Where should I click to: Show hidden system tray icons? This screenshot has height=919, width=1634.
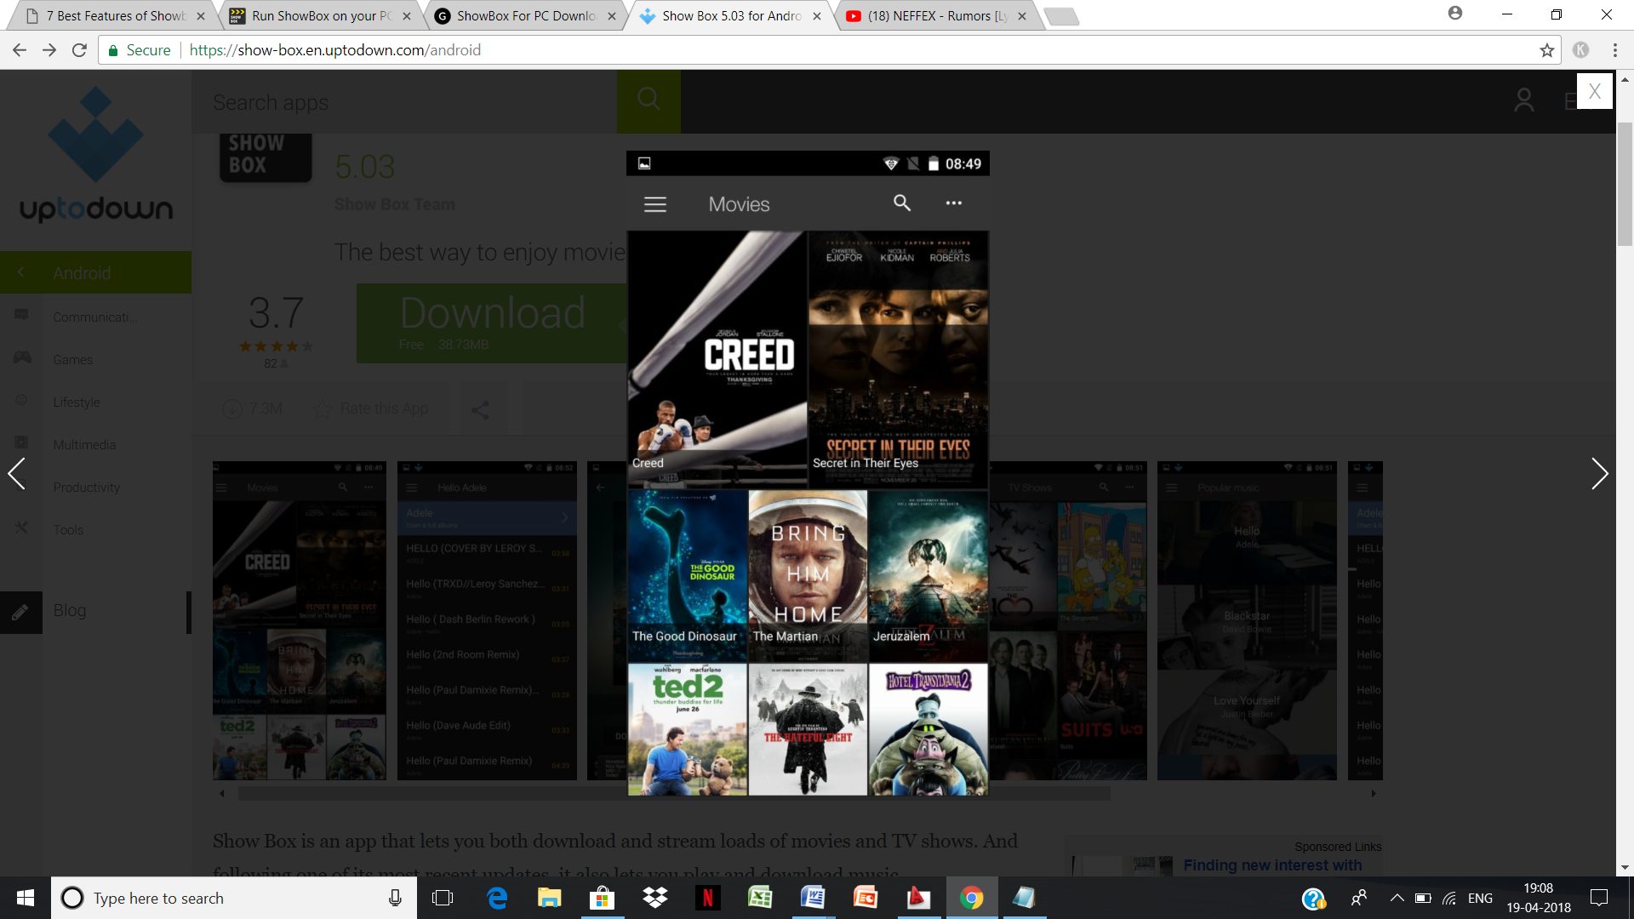tap(1397, 898)
